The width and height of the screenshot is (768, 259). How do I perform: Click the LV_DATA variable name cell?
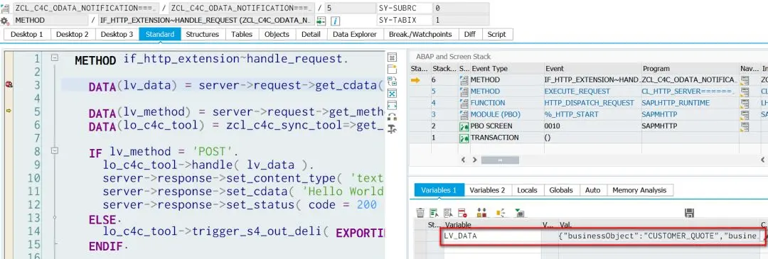pyautogui.click(x=492, y=236)
